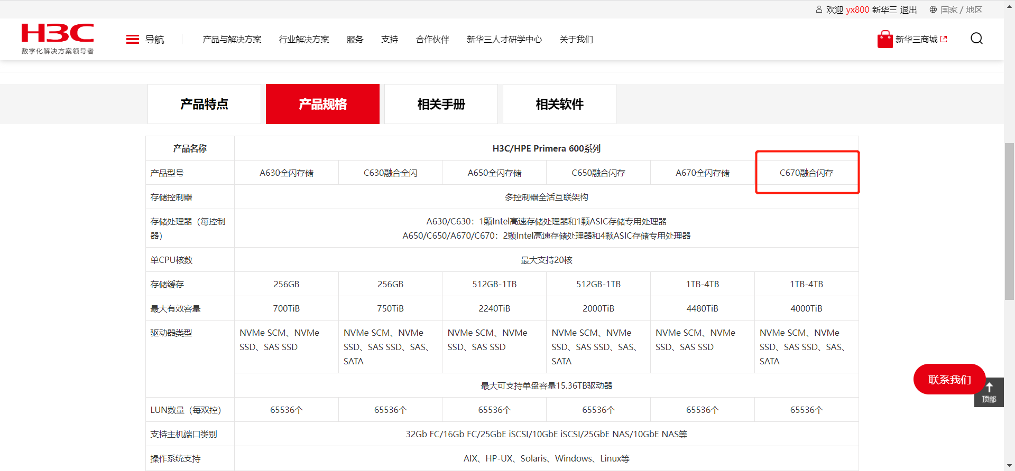Click the 2000TiB capacity value
The width and height of the screenshot is (1015, 471).
click(x=598, y=308)
